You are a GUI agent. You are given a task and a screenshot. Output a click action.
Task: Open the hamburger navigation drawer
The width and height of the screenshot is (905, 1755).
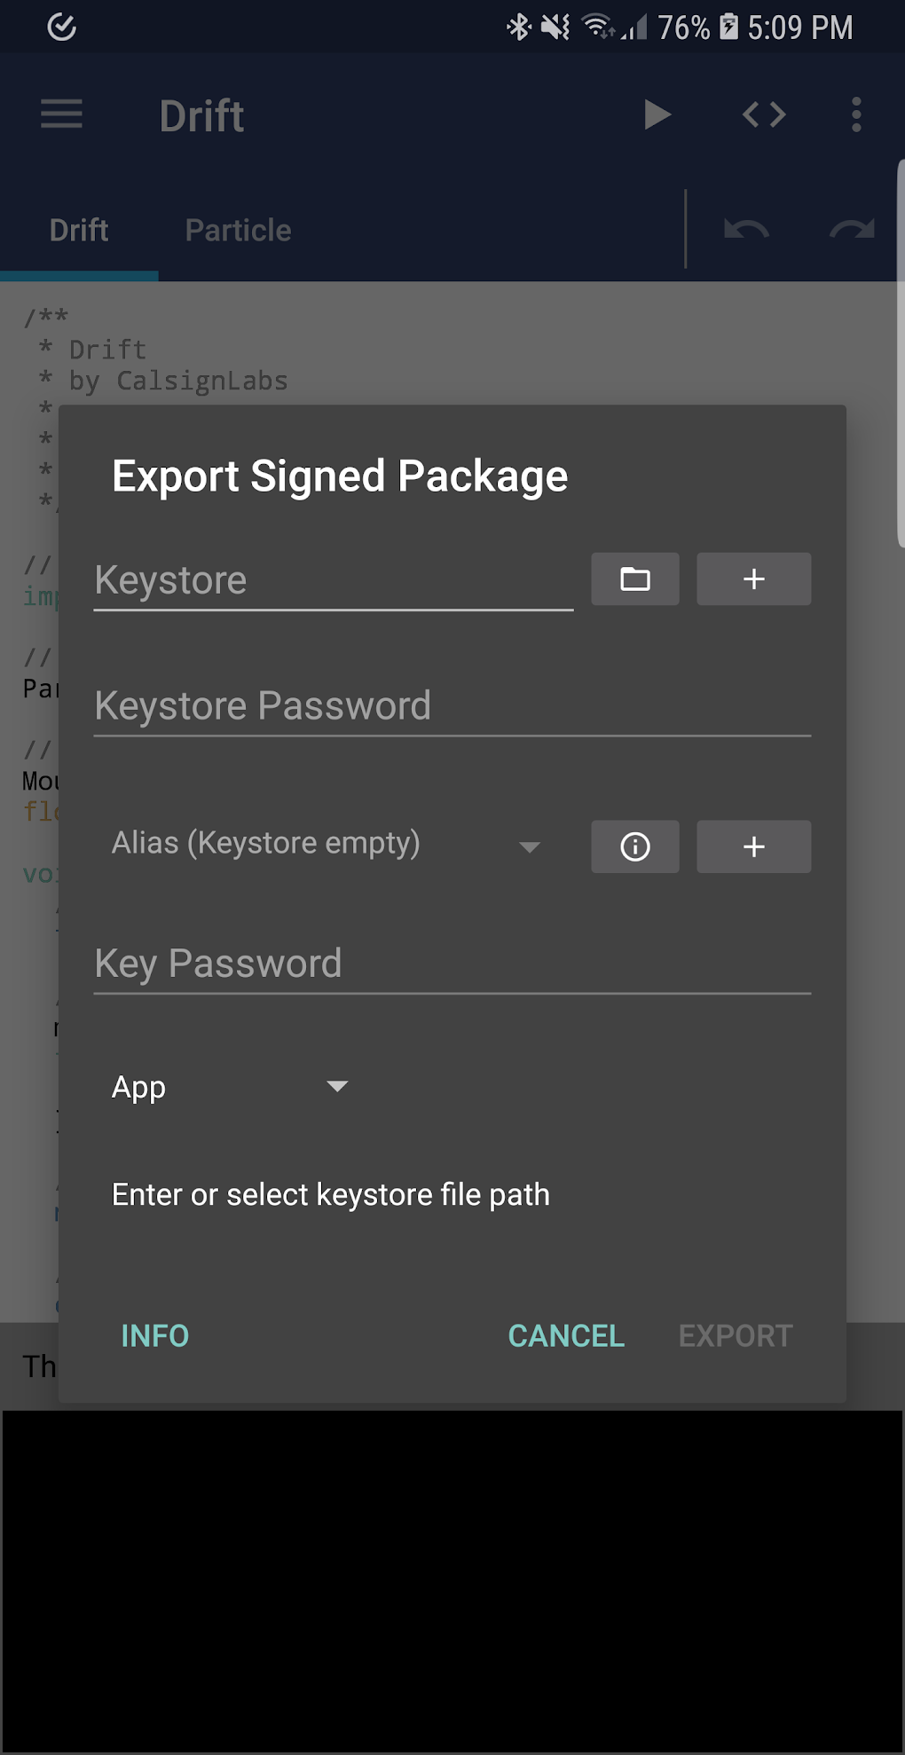tap(61, 115)
